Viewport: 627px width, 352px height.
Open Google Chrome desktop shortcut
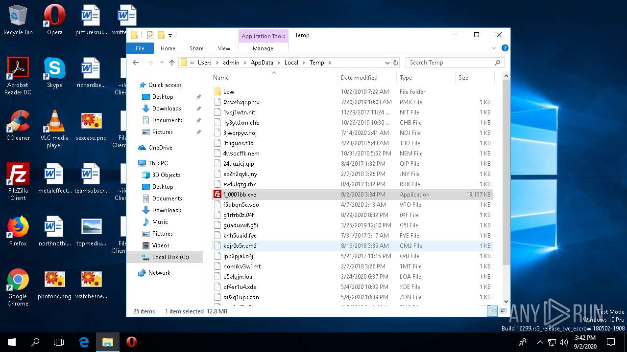click(18, 287)
